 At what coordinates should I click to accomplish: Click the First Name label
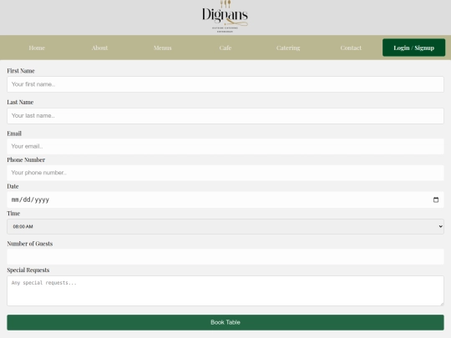(21, 71)
